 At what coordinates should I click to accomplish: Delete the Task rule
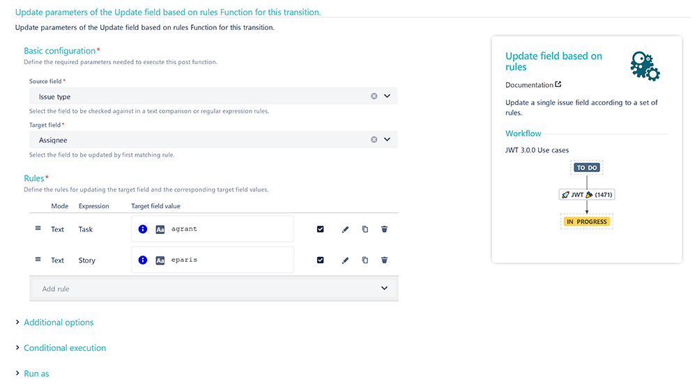click(385, 229)
